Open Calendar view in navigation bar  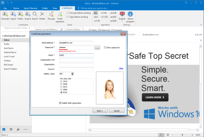click(11, 129)
